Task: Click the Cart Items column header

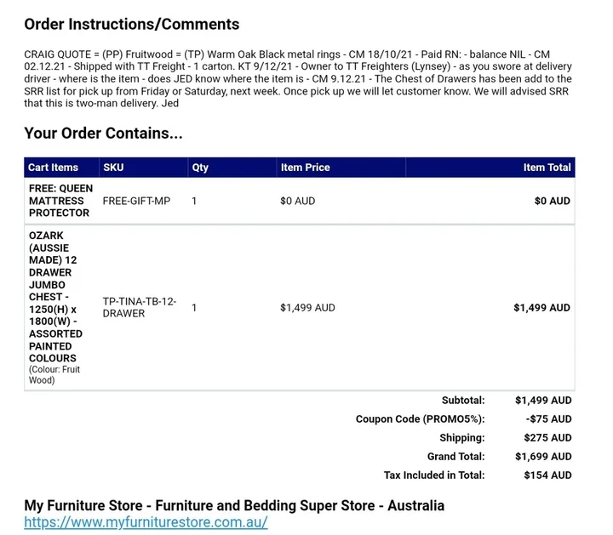Action: coord(53,168)
